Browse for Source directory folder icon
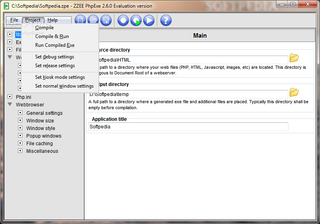 click(294, 58)
